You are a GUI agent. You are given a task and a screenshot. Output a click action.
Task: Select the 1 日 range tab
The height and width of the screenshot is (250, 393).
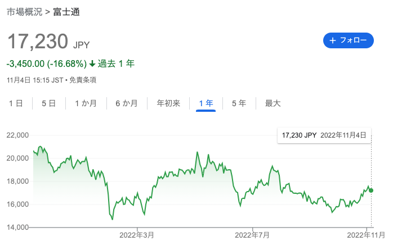16,103
